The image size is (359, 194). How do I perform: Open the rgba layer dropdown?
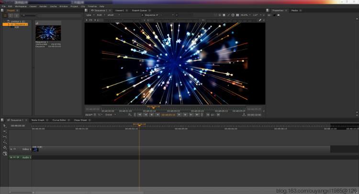click(90, 15)
